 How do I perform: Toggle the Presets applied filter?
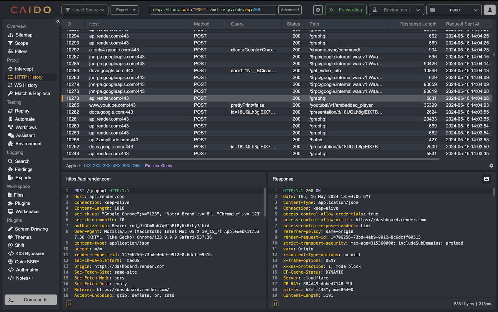pyautogui.click(x=152, y=166)
